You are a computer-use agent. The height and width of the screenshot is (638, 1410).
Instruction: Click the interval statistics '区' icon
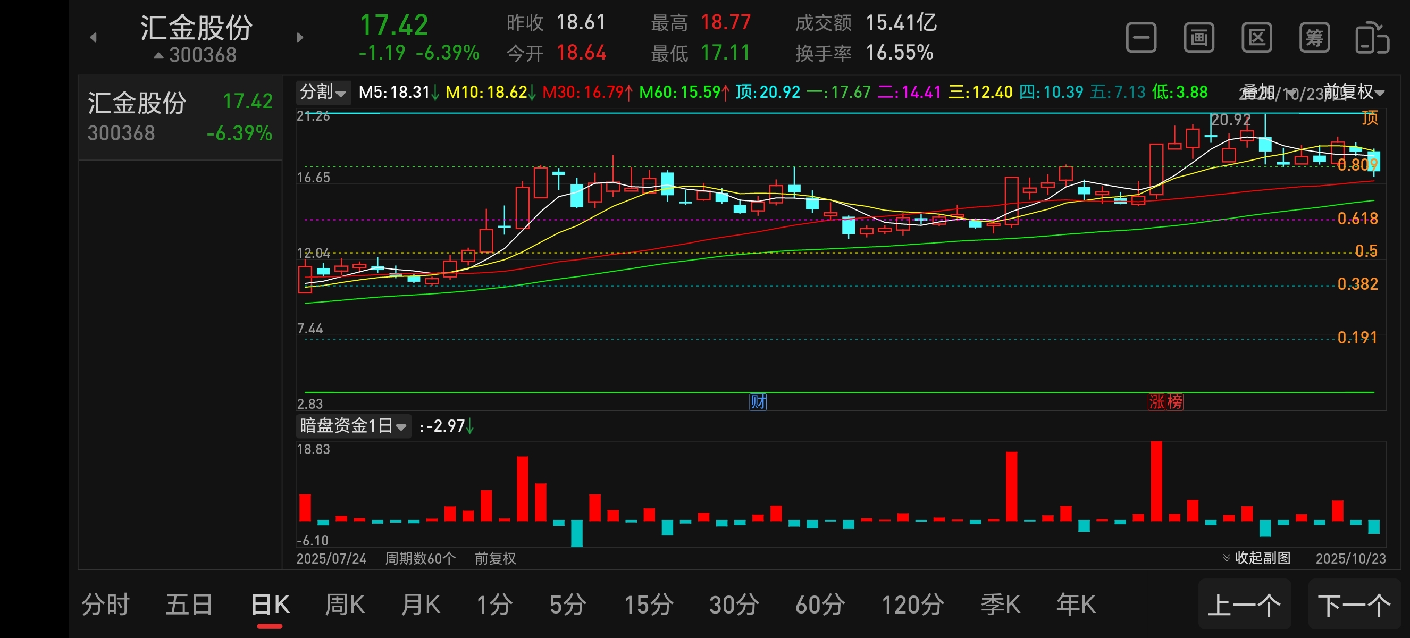[1256, 38]
